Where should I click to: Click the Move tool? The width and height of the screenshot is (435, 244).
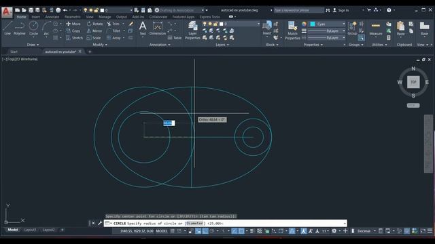click(73, 24)
